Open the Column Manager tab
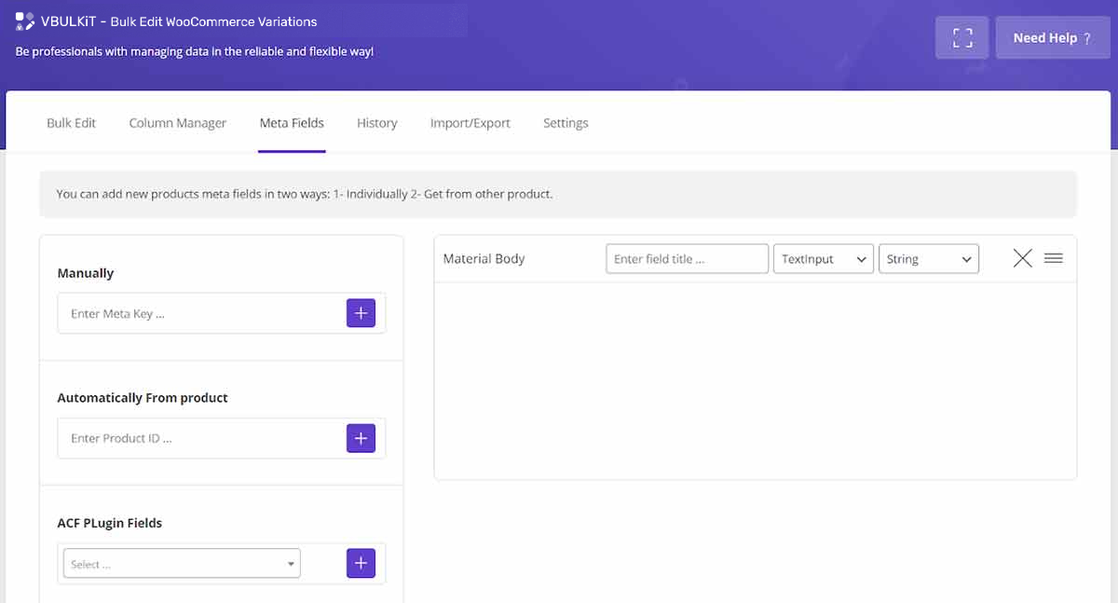The image size is (1118, 603). point(177,123)
